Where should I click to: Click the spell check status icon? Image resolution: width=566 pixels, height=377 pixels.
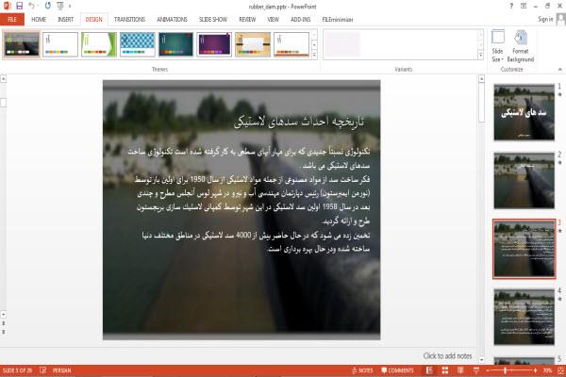(43, 370)
